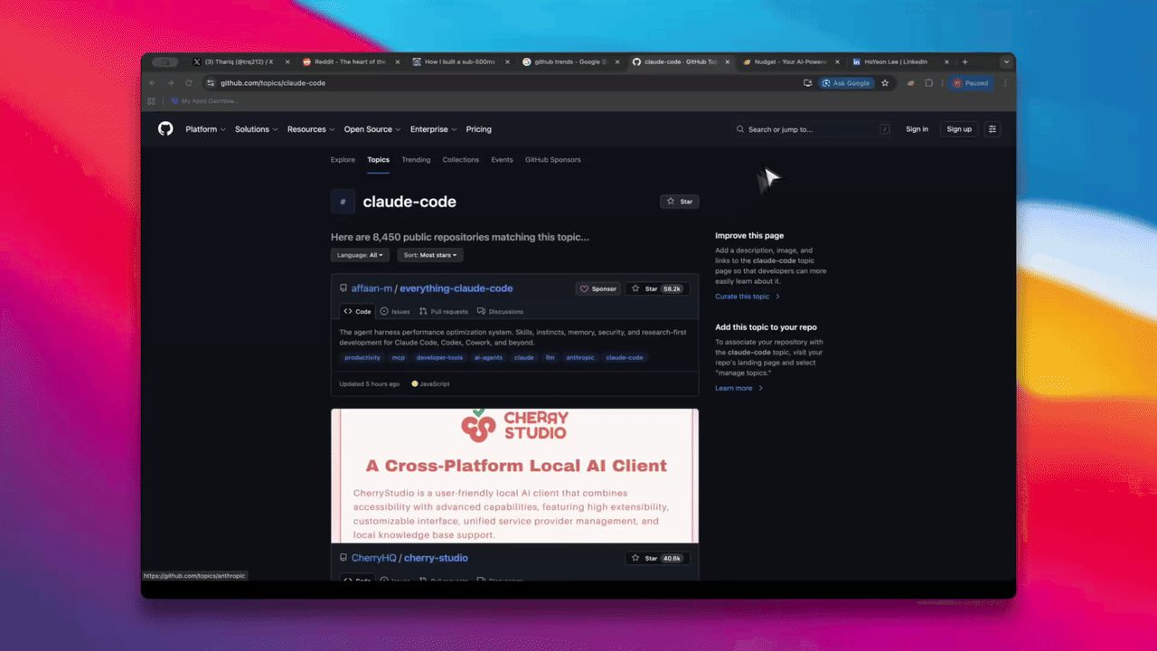This screenshot has height=651, width=1157.
Task: Click the Sign in link
Action: coord(917,129)
